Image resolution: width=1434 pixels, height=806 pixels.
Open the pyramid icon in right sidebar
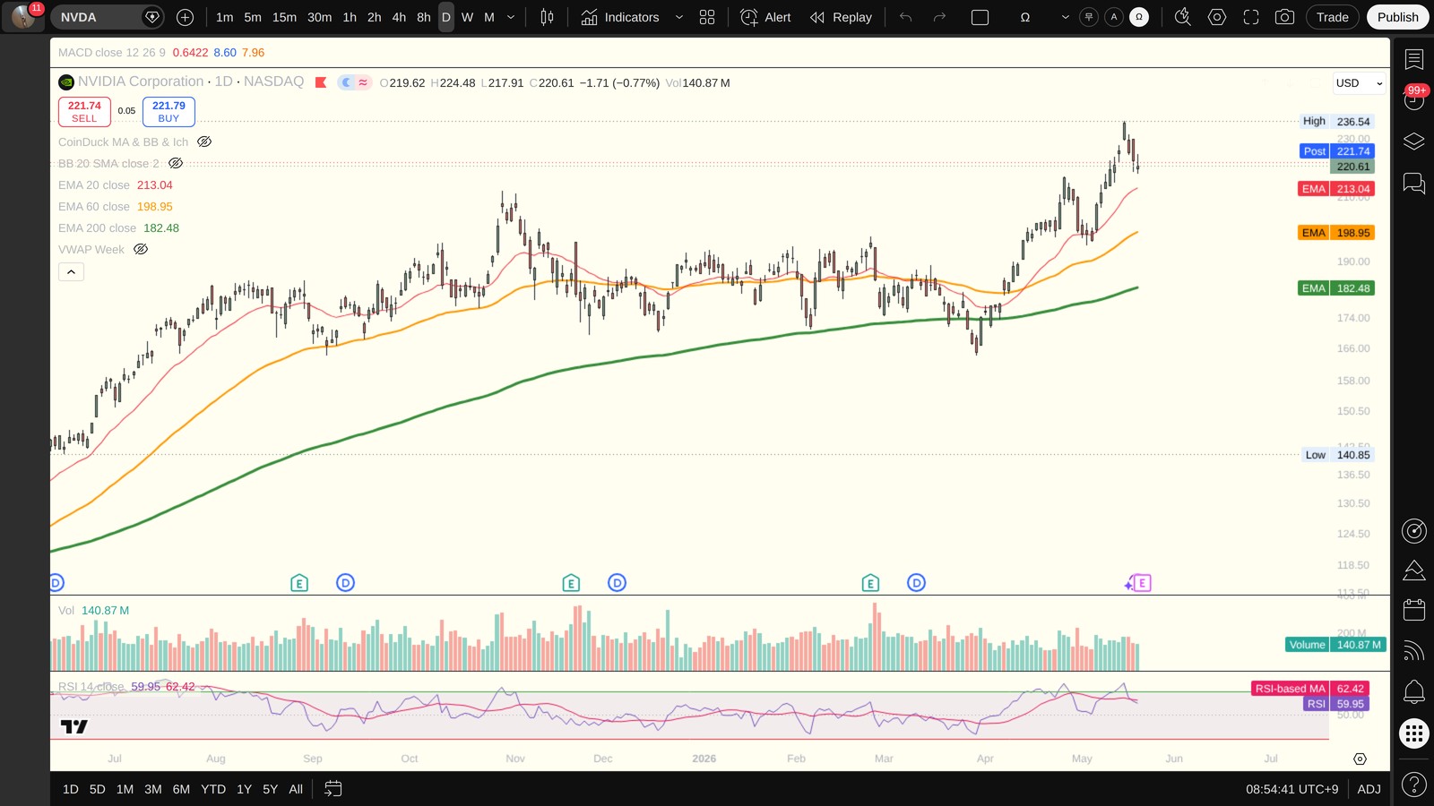pyautogui.click(x=1414, y=570)
